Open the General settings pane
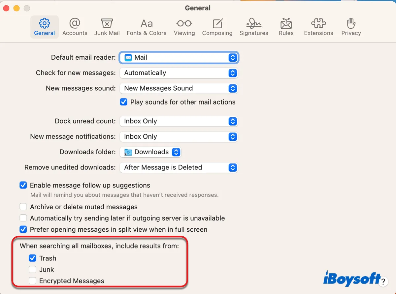Viewport: 396px width, 294px height. [x=44, y=27]
